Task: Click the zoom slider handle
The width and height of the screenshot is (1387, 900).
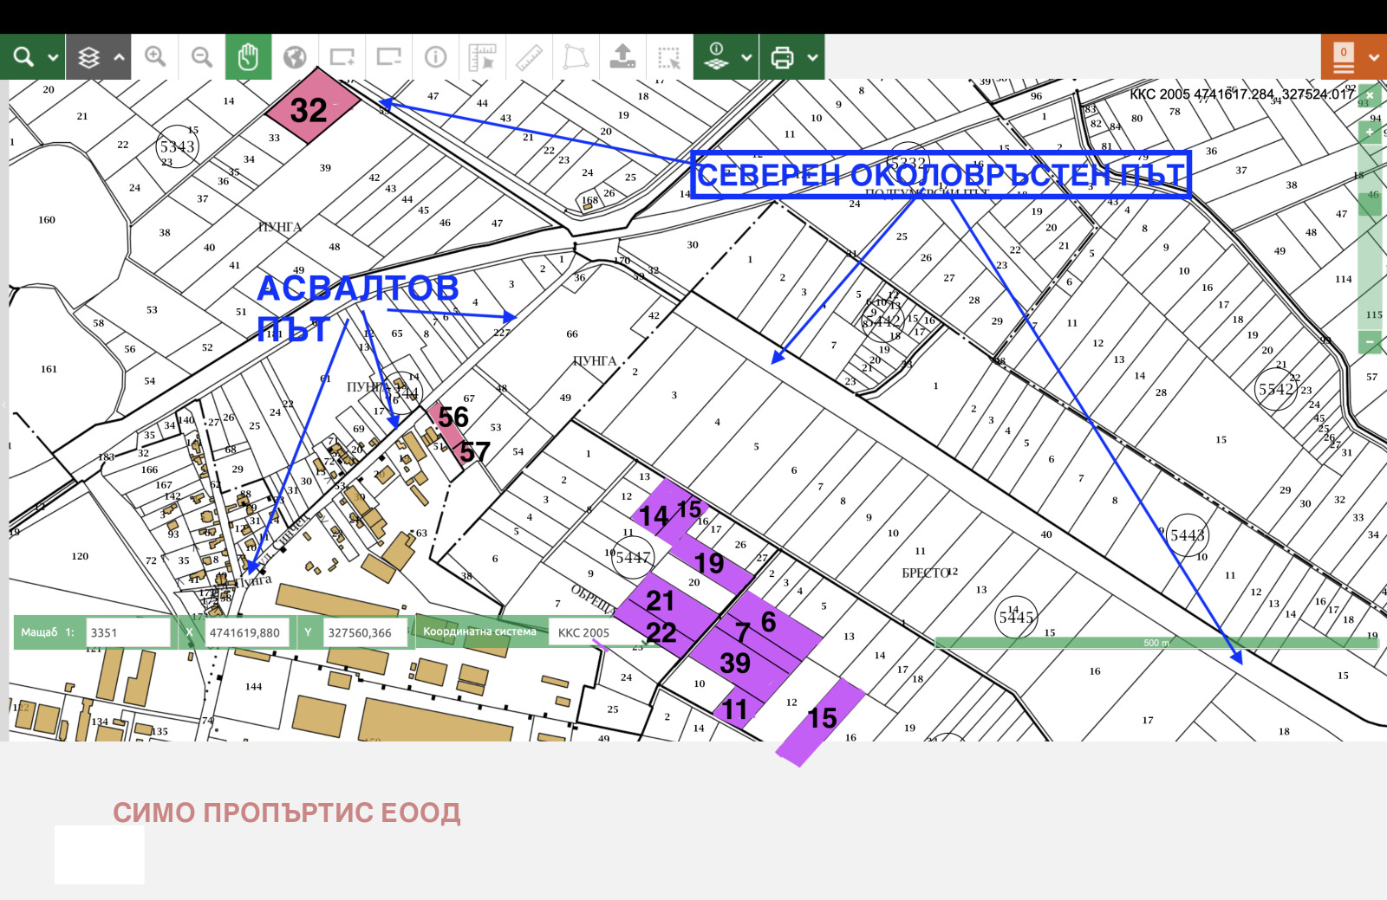Action: click(1370, 204)
